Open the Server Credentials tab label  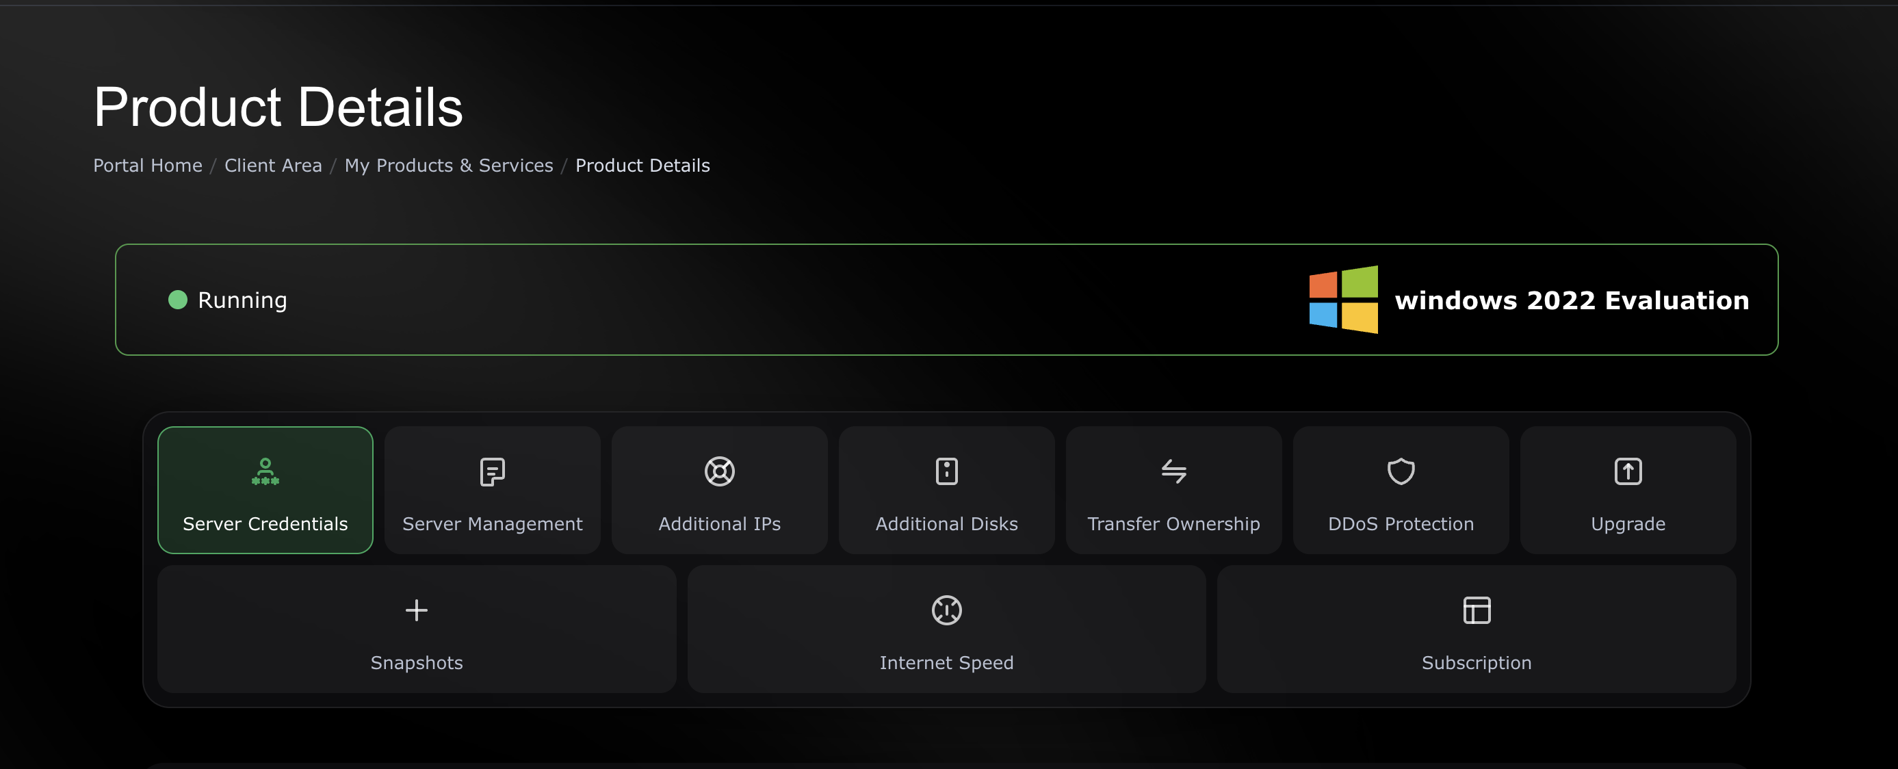click(265, 523)
